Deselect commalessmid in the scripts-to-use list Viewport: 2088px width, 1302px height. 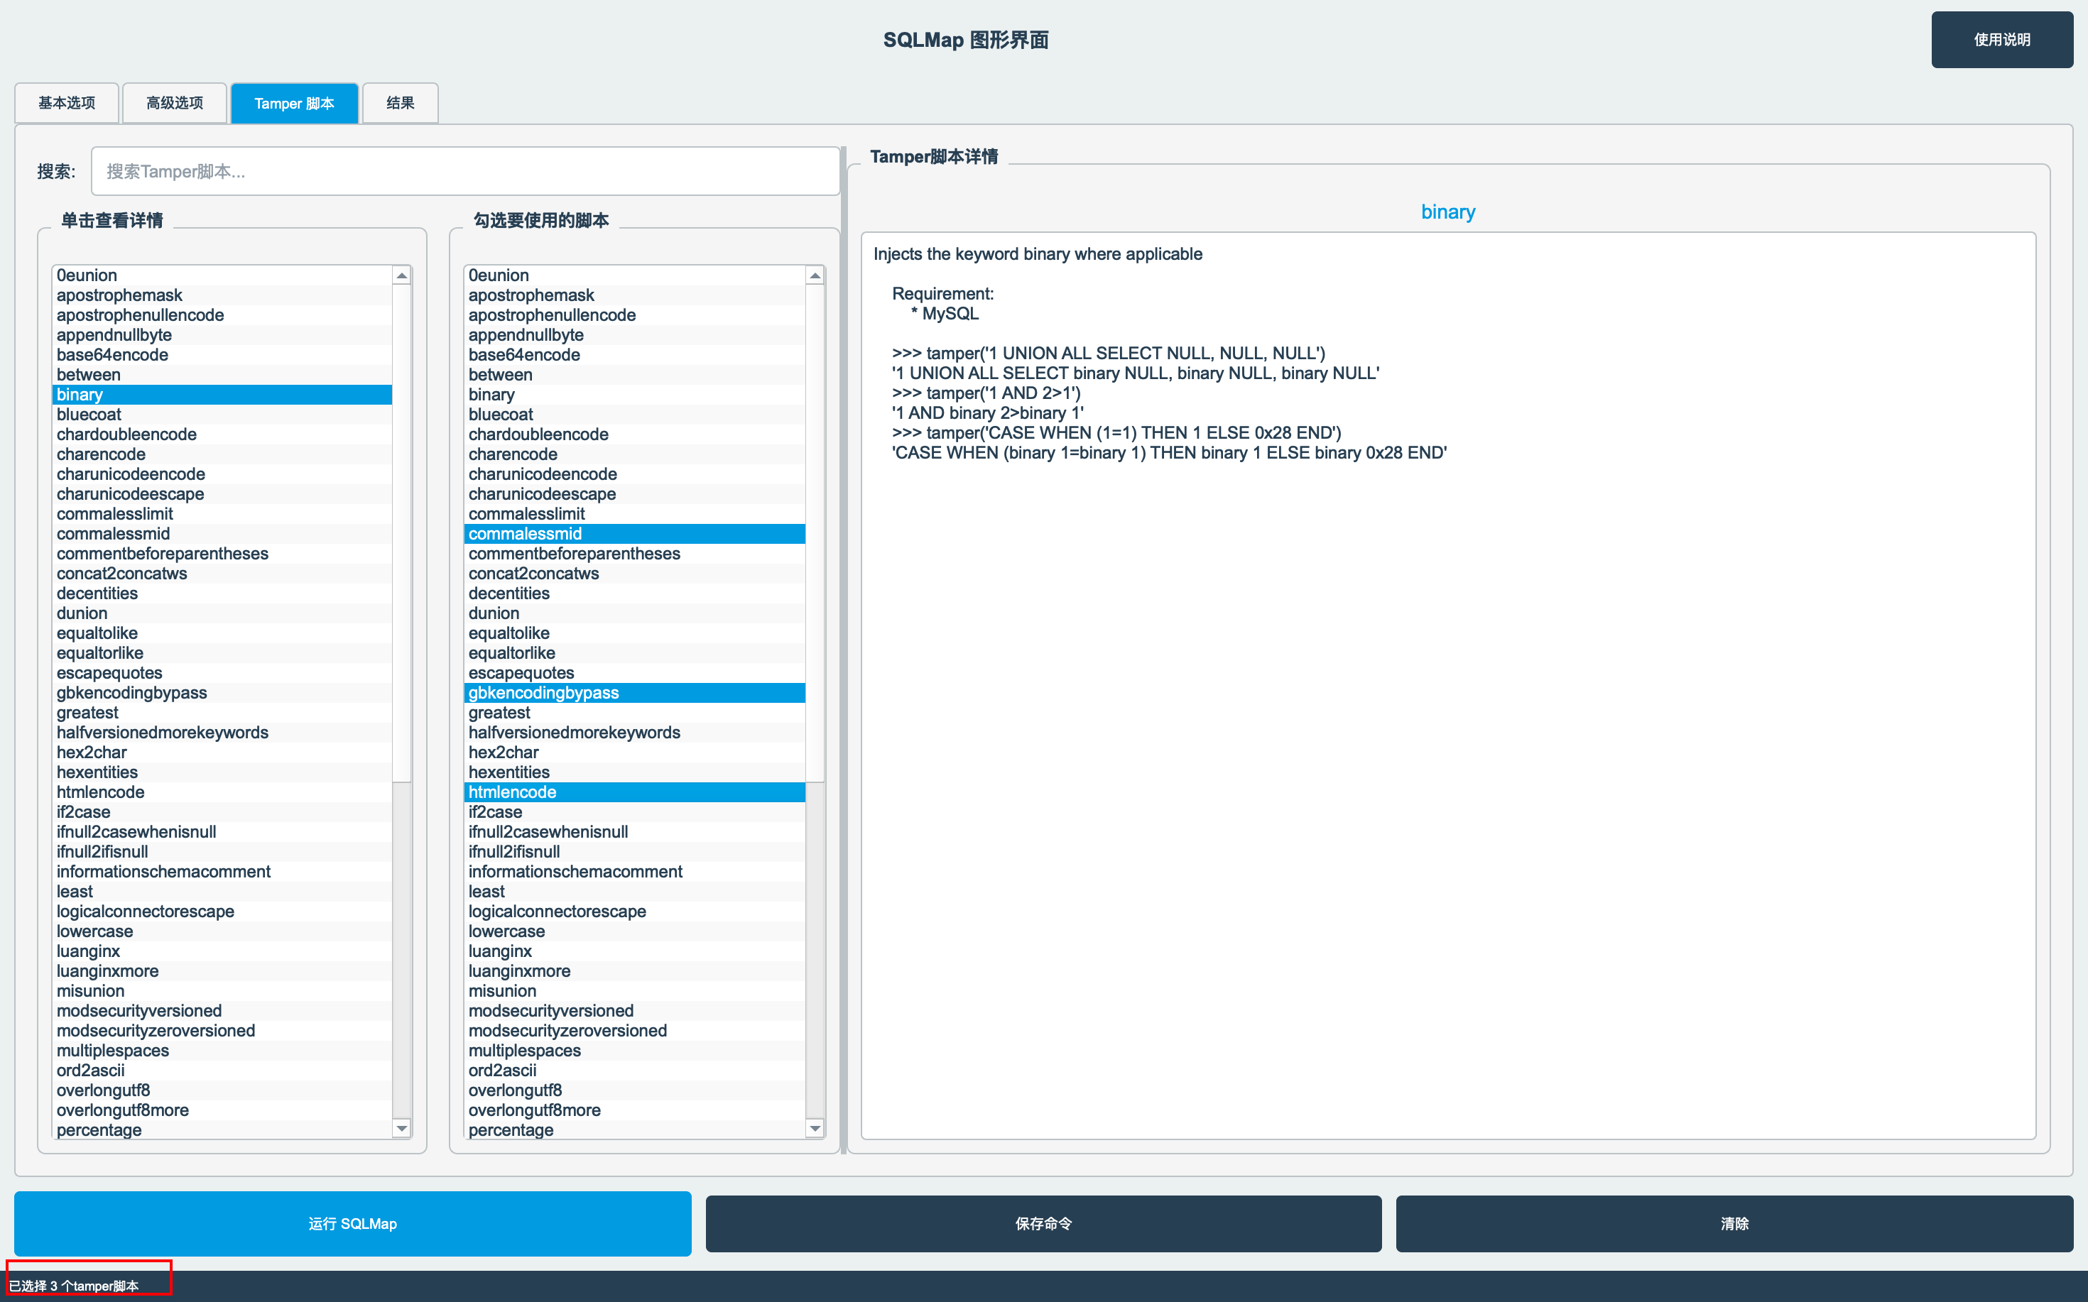[526, 534]
